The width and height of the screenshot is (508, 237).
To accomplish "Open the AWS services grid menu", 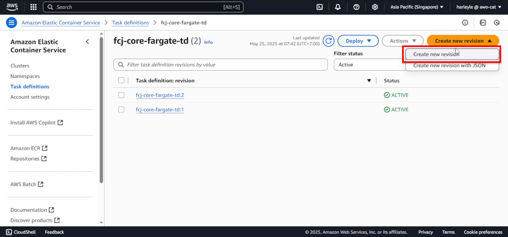I will (33, 7).
